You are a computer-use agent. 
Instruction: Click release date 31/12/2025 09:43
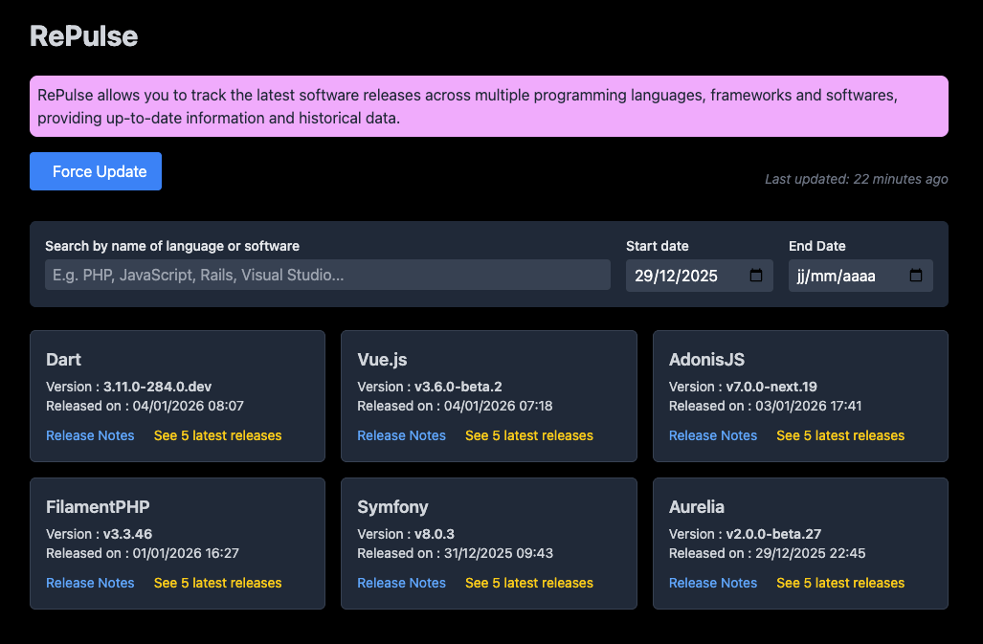coord(499,553)
